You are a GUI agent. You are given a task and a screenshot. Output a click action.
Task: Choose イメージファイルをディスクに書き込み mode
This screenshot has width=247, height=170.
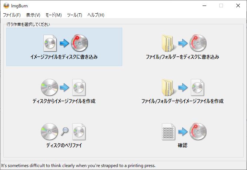[x=64, y=47]
